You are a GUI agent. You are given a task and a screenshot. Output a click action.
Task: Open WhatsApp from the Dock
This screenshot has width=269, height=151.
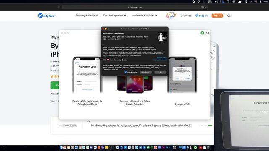[x=148, y=148]
